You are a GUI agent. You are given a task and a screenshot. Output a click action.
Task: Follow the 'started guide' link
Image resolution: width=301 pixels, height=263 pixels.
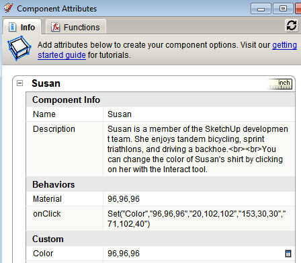pos(62,55)
